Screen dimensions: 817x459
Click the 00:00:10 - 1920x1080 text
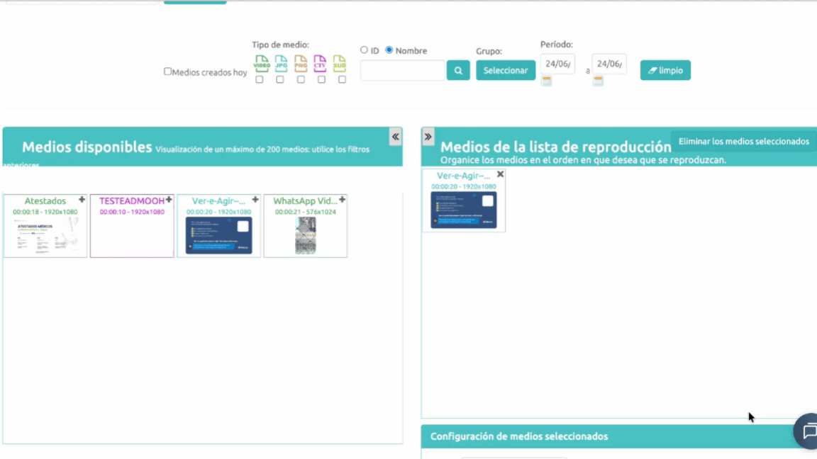coord(132,212)
